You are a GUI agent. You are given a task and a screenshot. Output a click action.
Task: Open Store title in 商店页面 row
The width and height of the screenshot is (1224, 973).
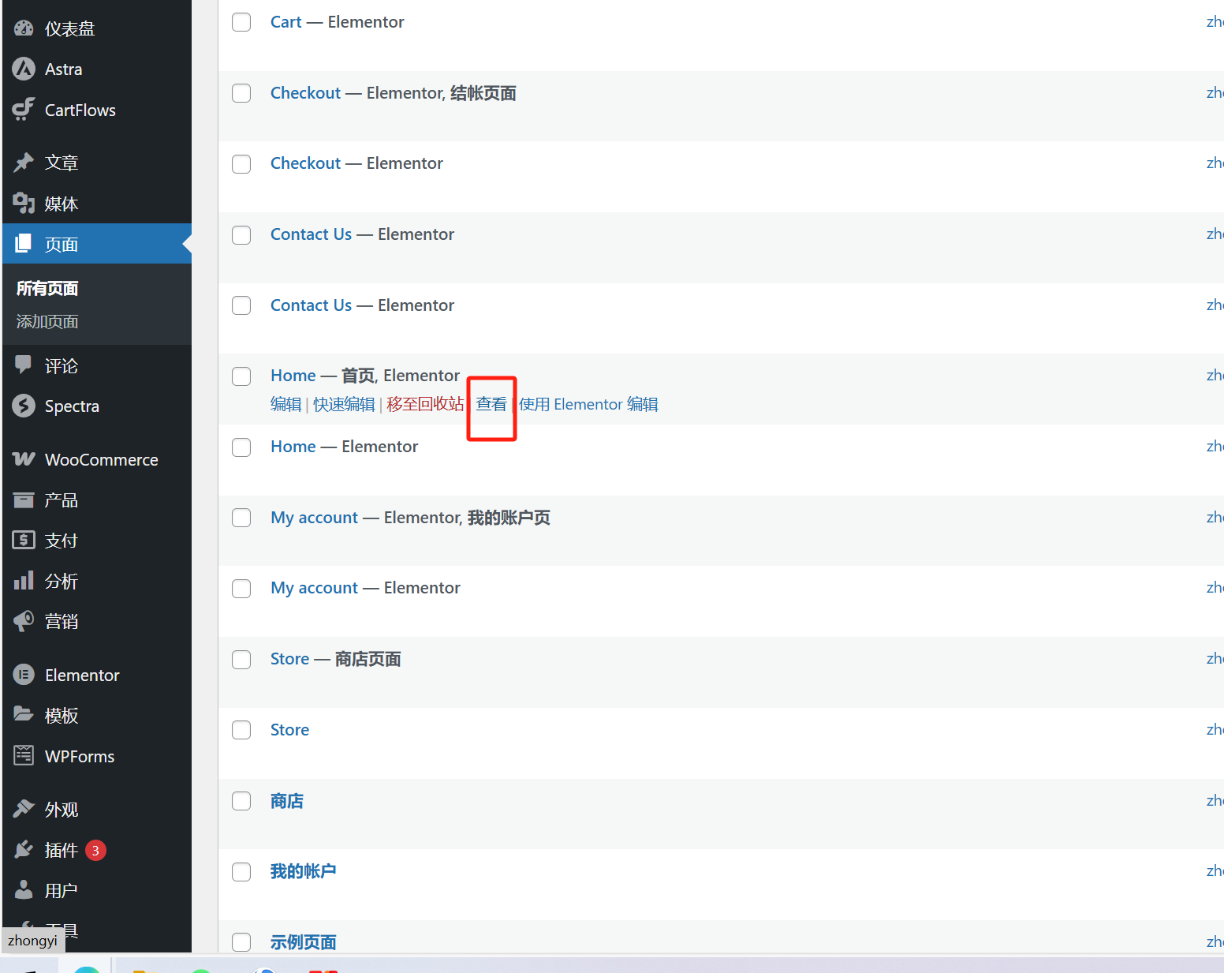pos(289,659)
